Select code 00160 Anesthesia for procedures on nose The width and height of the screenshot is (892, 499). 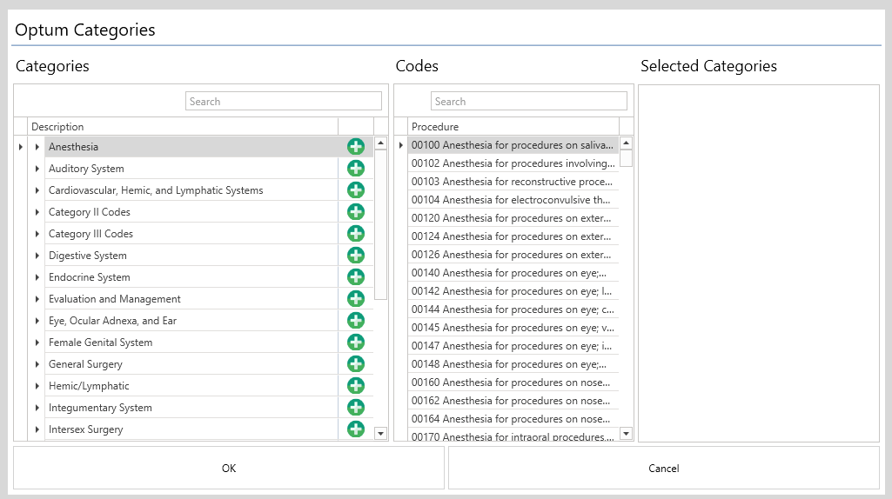pos(513,382)
